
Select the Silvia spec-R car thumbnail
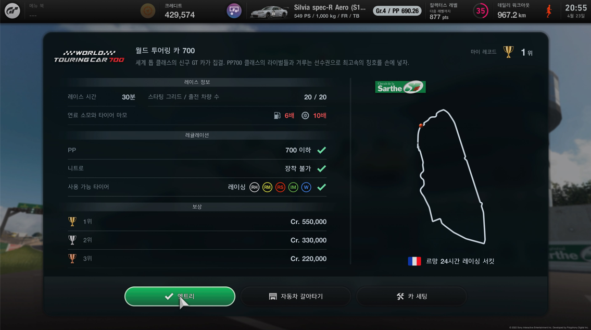point(269,11)
